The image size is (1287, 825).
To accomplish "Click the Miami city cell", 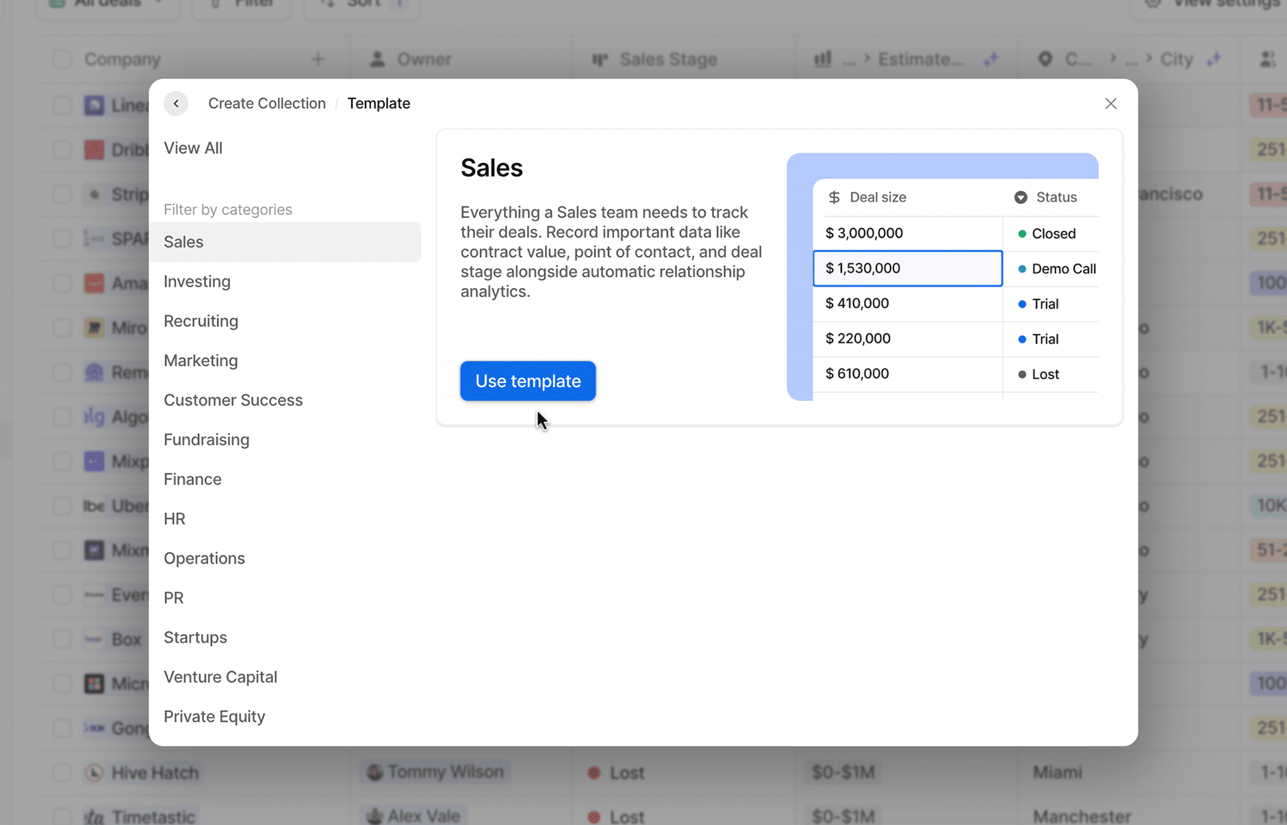I will click(1058, 773).
